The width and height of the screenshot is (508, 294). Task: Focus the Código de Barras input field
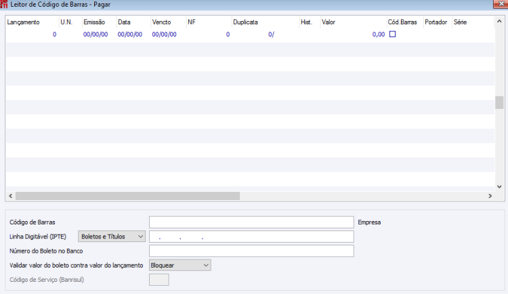coord(251,222)
